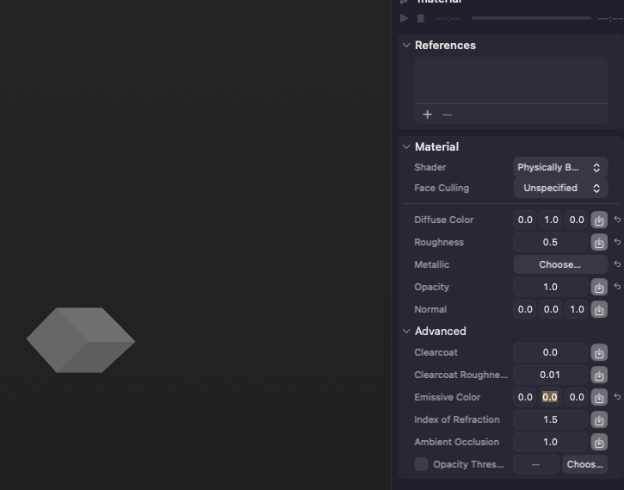Click the play button in animation bar
Image resolution: width=624 pixels, height=490 pixels.
[x=405, y=18]
